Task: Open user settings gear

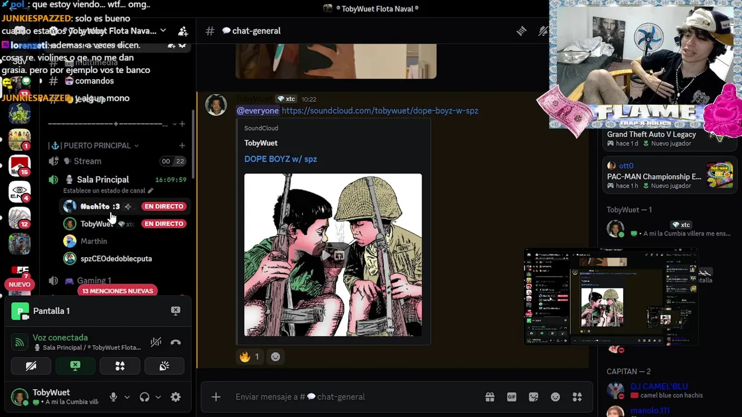Action: coord(176,397)
